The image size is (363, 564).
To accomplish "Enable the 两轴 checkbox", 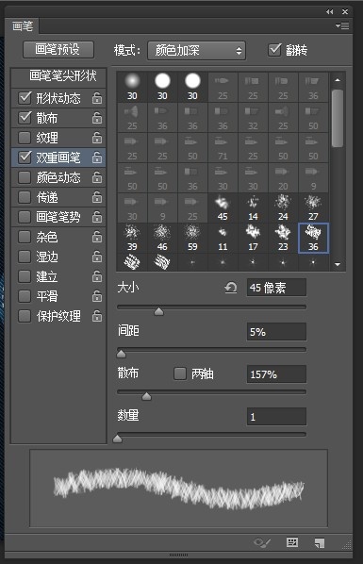I will tap(180, 373).
